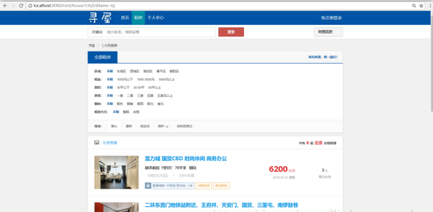Sort listings by 默认
This screenshot has height=212, width=433.
tap(114, 126)
